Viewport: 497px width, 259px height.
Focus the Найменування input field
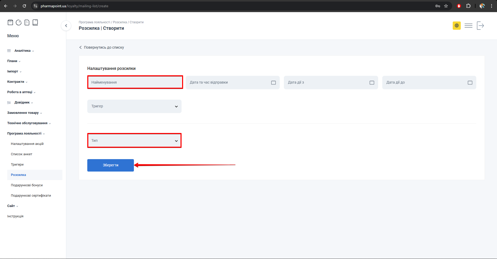tap(135, 82)
